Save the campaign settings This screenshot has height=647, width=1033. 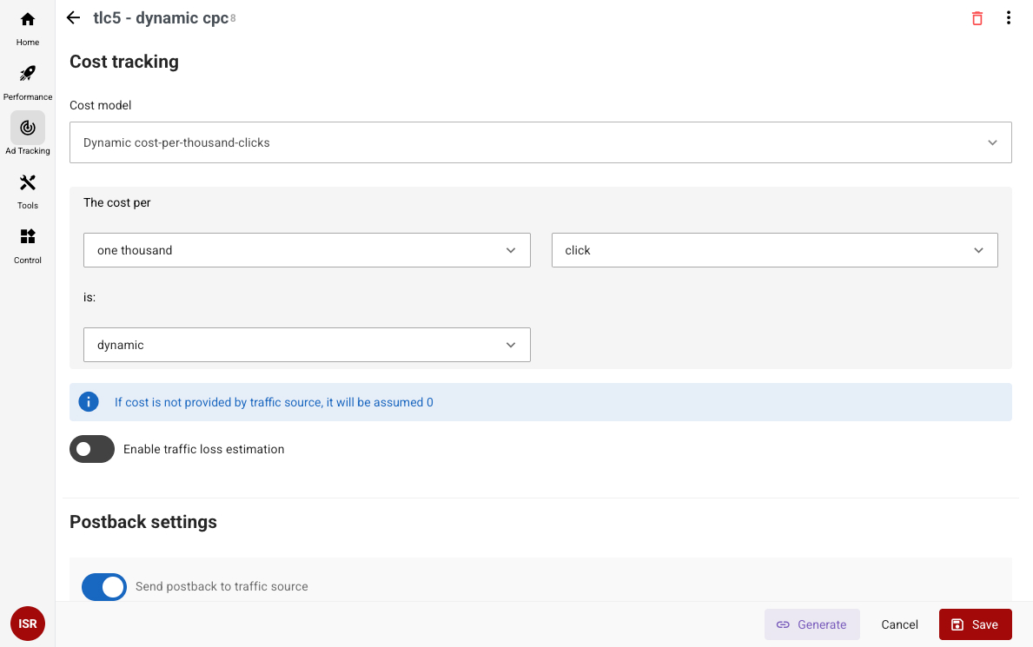click(975, 624)
